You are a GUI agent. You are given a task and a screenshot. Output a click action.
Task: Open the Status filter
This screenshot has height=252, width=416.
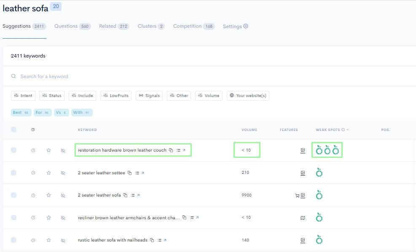click(52, 96)
